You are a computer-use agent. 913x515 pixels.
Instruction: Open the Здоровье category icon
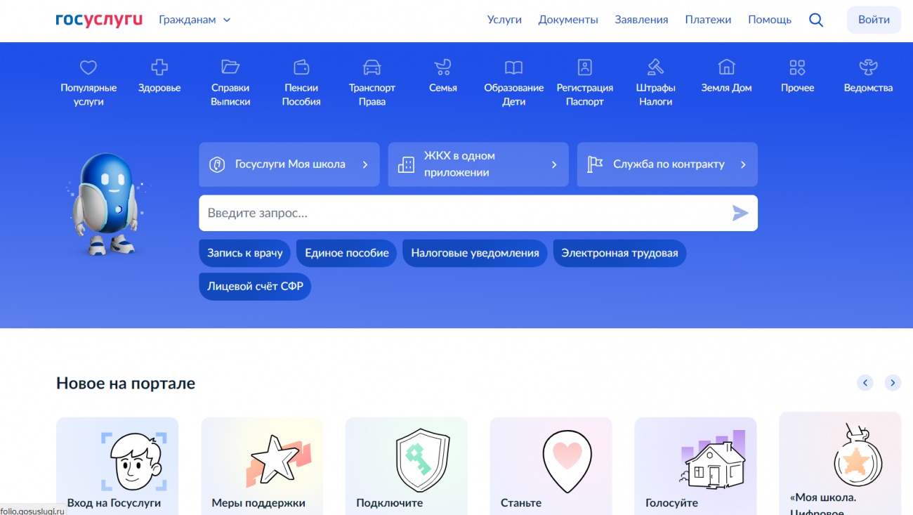pos(159,67)
